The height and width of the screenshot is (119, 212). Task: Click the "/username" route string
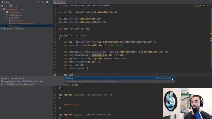pos(79,95)
